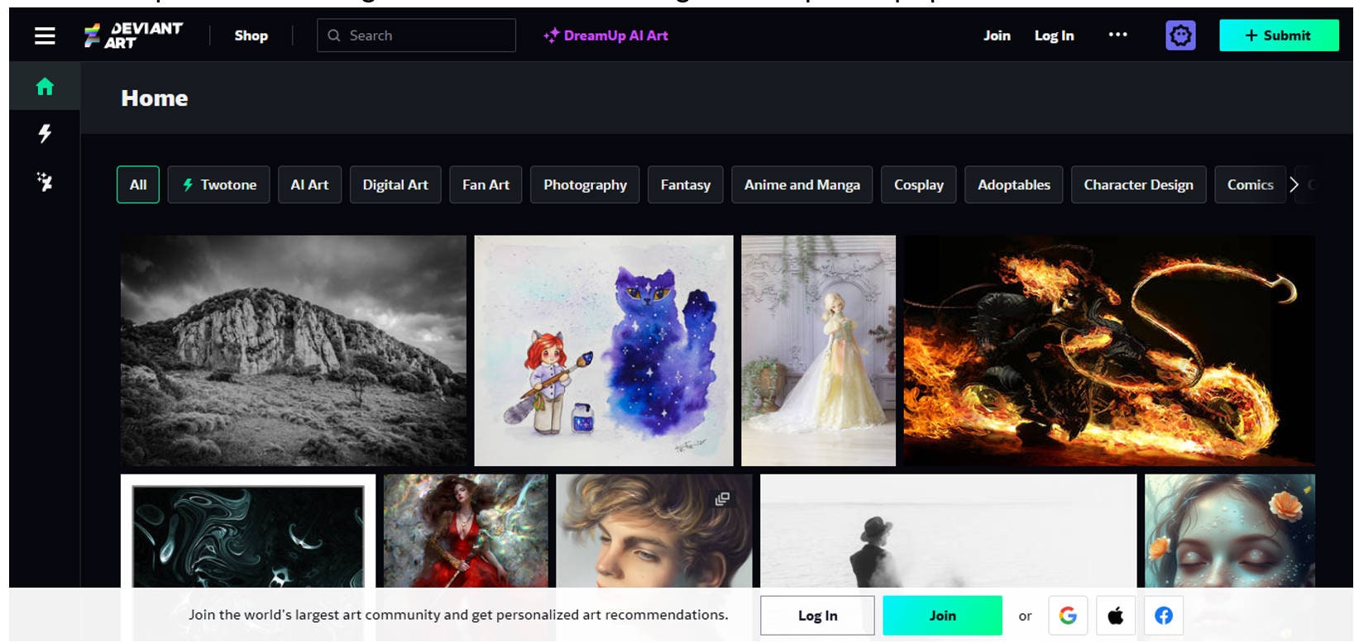Viewport: 1354px width, 643px height.
Task: Click Join in the top bar
Action: point(997,36)
